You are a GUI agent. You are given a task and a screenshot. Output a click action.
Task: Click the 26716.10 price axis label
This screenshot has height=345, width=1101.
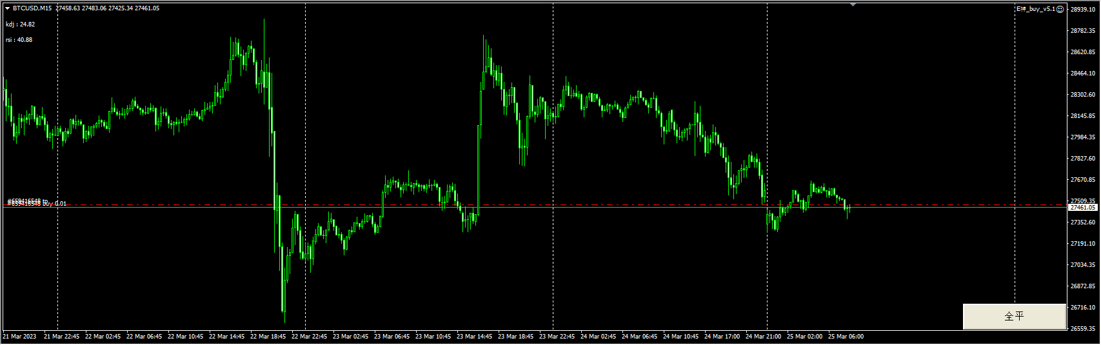pyautogui.click(x=1083, y=307)
